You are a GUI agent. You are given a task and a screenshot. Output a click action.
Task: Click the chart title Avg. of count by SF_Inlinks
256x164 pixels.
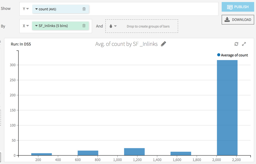(x=126, y=44)
